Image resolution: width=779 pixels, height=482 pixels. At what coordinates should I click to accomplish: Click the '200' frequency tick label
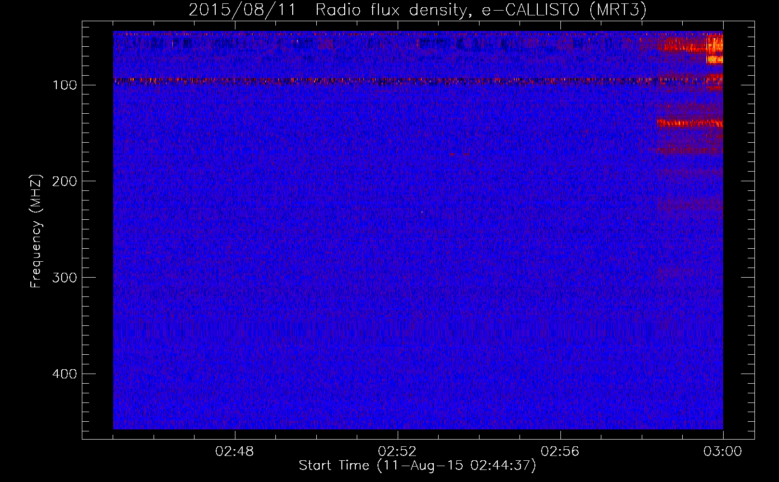(65, 181)
